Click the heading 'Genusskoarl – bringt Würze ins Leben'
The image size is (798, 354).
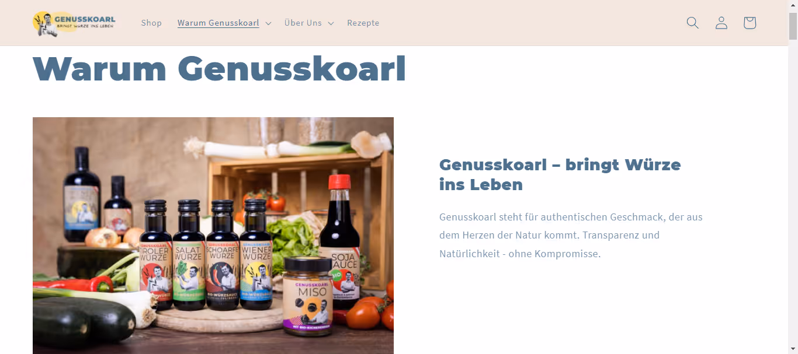click(x=560, y=174)
